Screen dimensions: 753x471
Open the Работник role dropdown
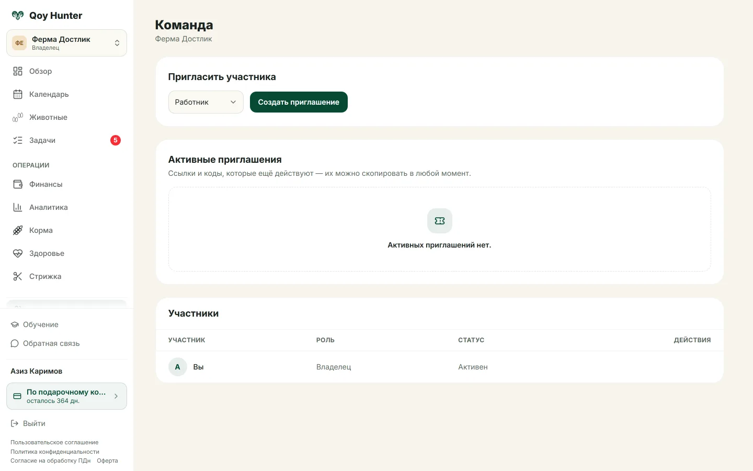coord(206,102)
